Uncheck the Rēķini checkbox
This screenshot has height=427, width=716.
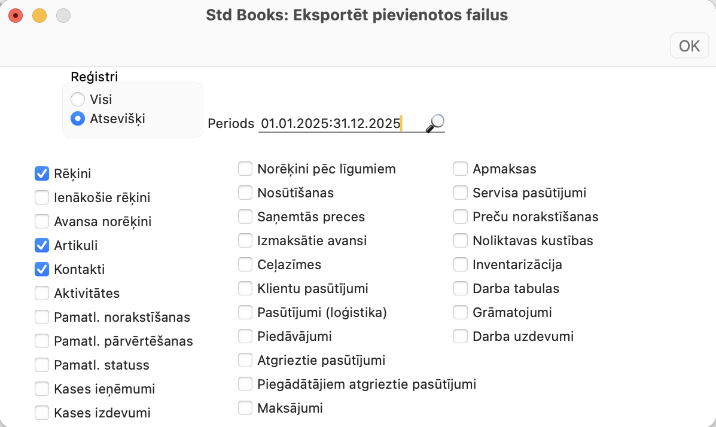42,173
